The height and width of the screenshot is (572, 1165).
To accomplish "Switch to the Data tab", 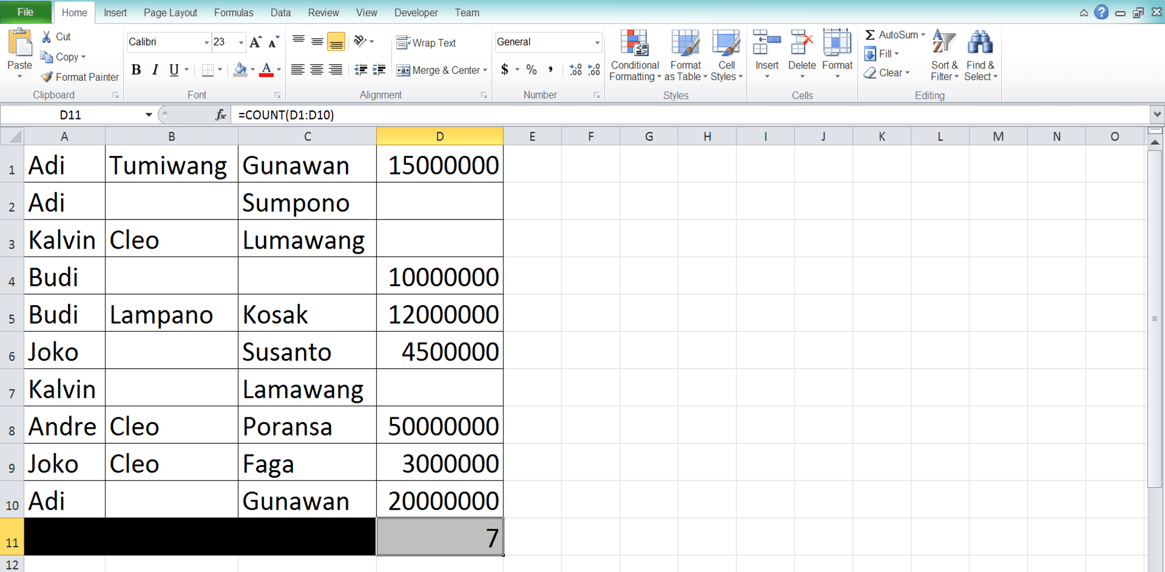I will 280,13.
